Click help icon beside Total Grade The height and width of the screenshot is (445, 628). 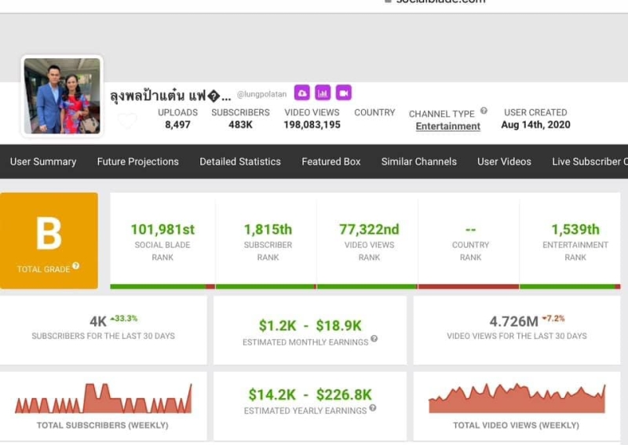[75, 265]
